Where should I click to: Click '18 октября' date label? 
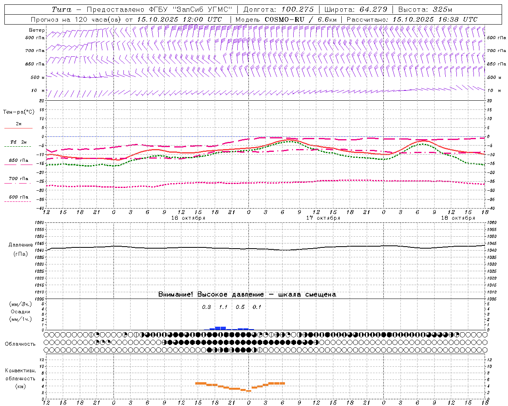pos(458,218)
